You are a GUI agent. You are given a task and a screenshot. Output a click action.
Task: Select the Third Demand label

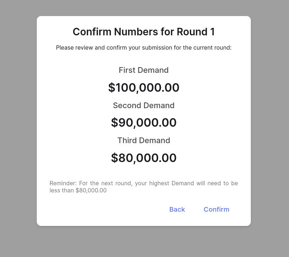[144, 141]
